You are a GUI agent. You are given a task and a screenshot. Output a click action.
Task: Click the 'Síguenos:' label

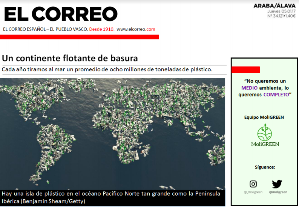coord(265,167)
